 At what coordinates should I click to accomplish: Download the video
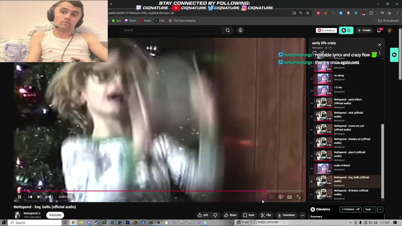[x=286, y=215]
